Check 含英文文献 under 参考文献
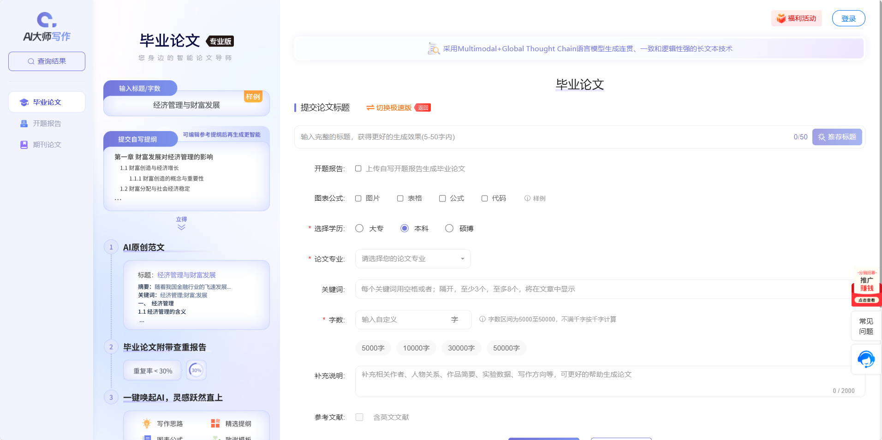882x440 pixels. coord(359,417)
